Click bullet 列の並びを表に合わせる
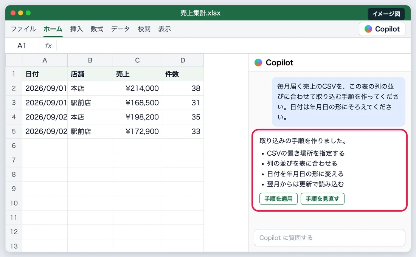Image resolution: width=416 pixels, height=257 pixels. pos(302,163)
